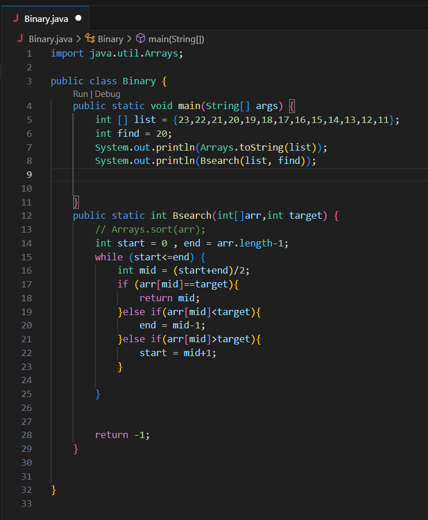Click the value '20;' on line 6
Viewport: 428px width, 520px height.
pyautogui.click(x=164, y=134)
